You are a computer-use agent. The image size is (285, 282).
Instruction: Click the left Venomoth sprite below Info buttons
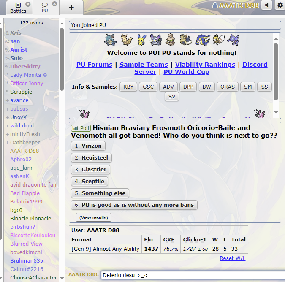click(x=84, y=114)
